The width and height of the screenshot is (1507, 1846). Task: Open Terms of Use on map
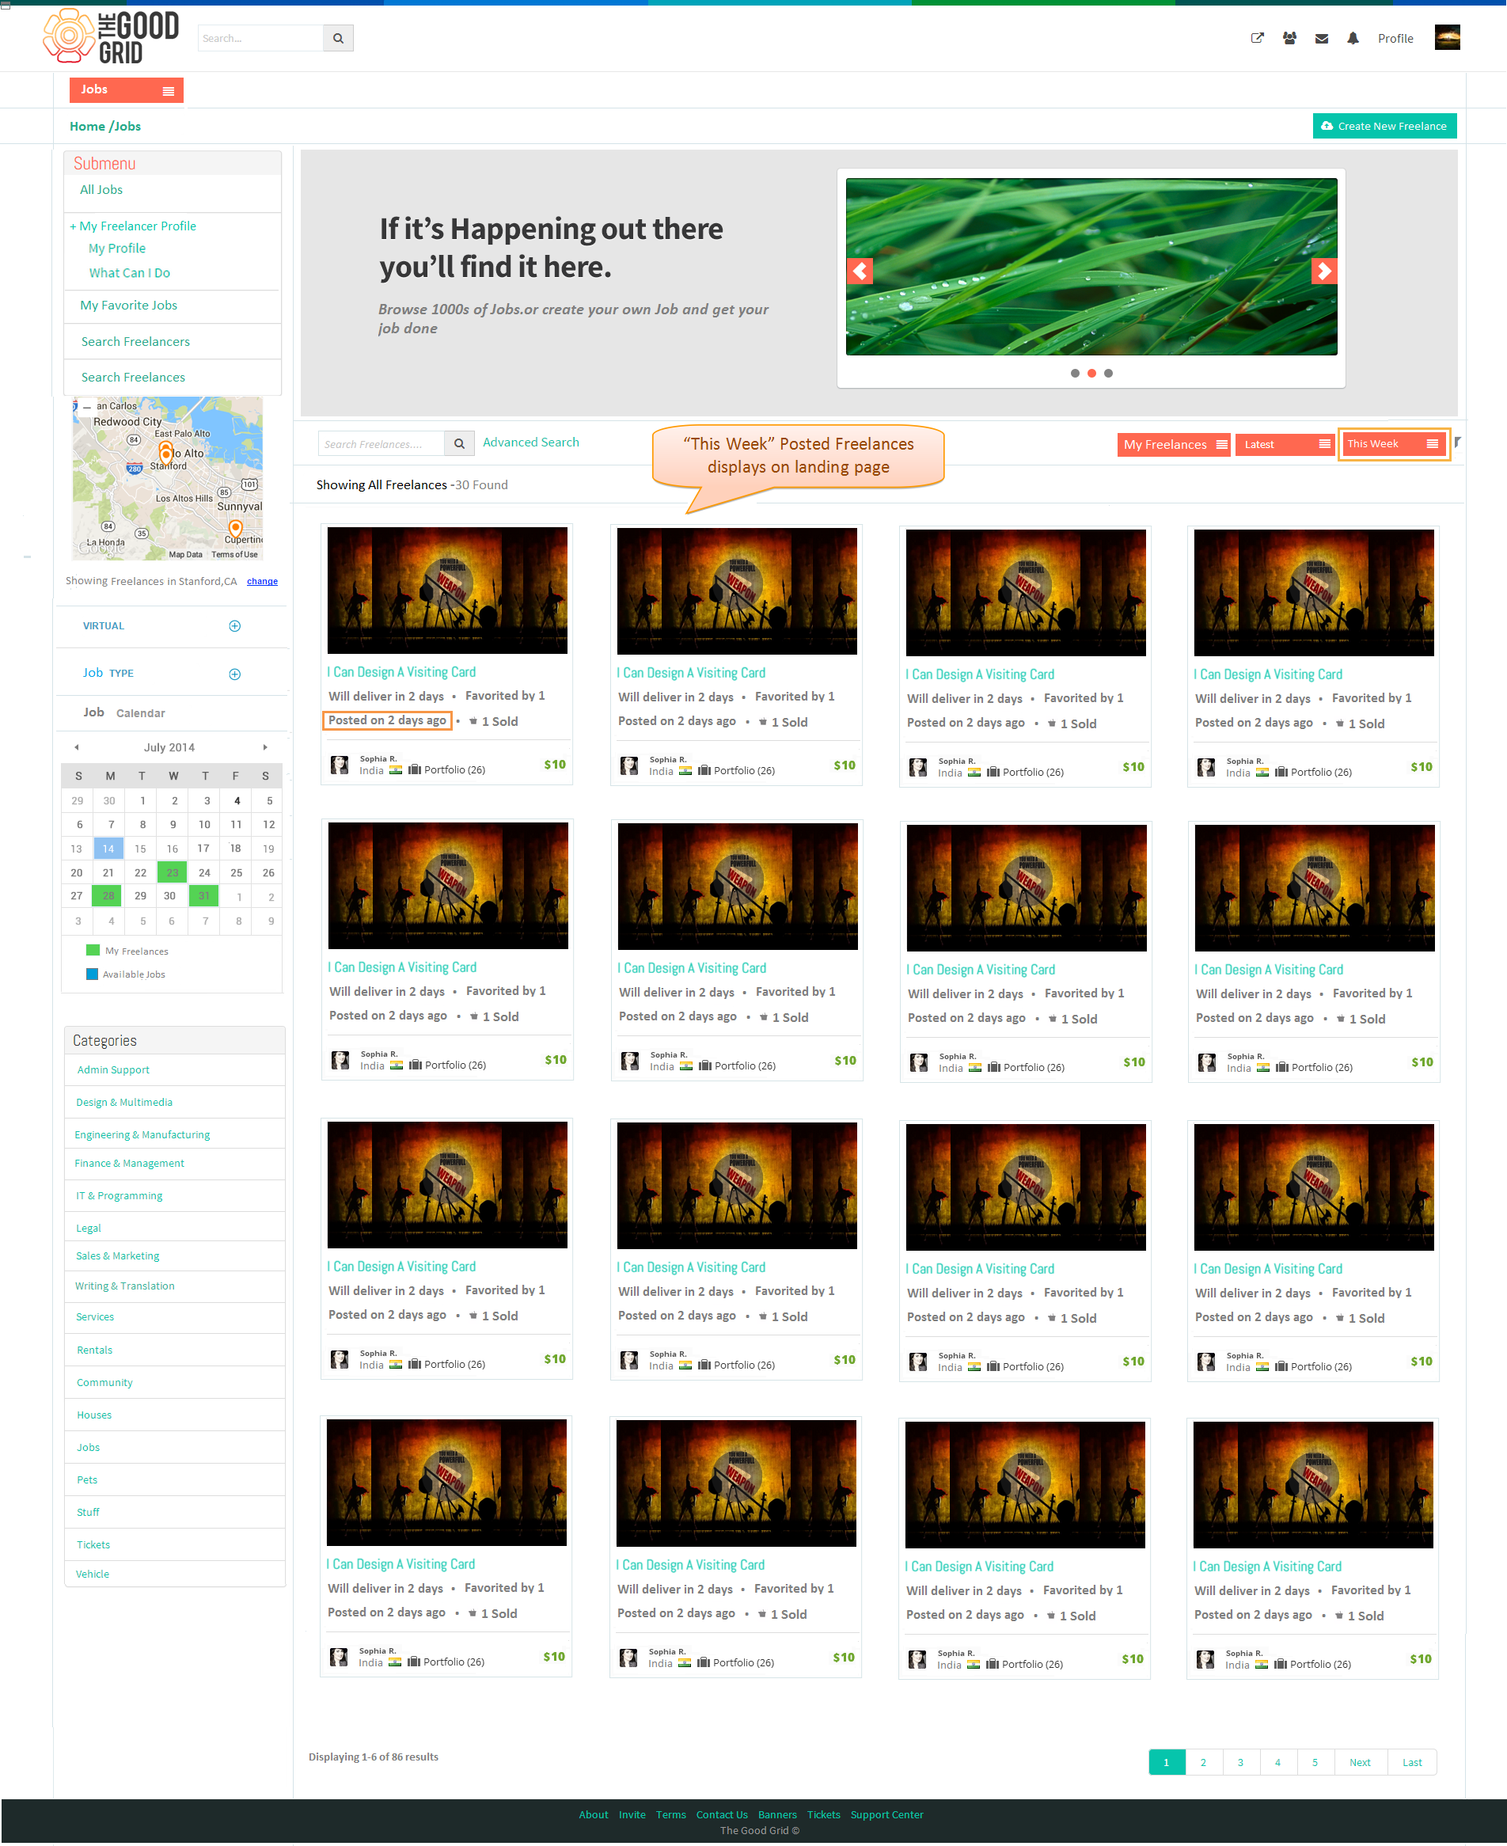point(234,555)
